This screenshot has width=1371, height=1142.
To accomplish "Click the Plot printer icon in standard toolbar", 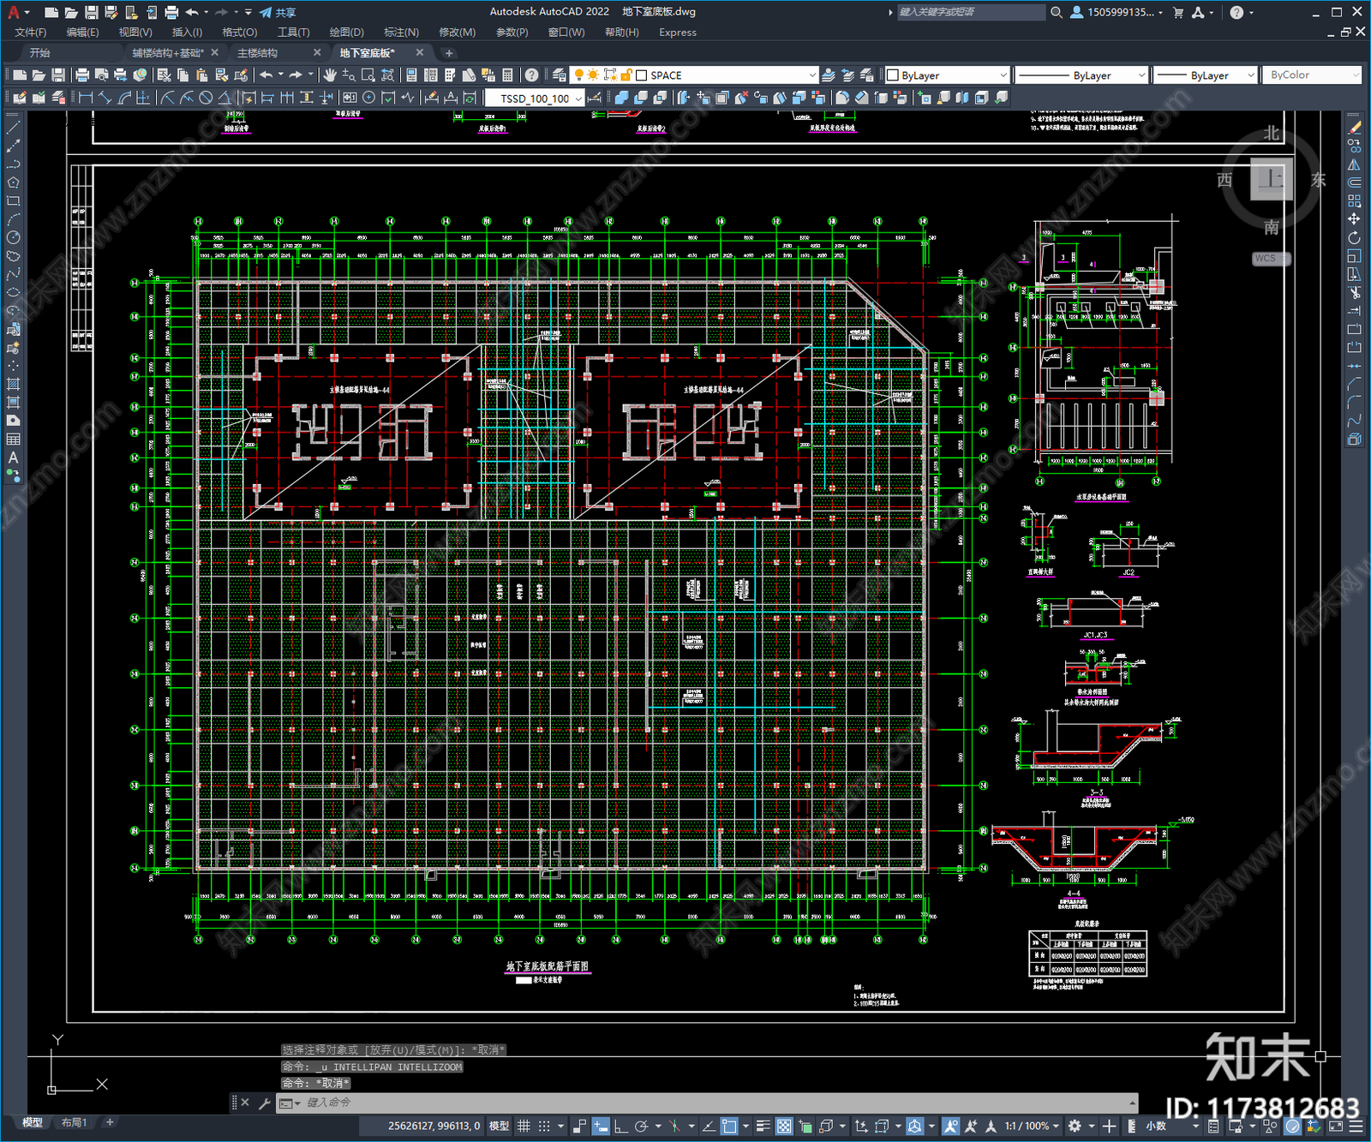I will click(82, 75).
